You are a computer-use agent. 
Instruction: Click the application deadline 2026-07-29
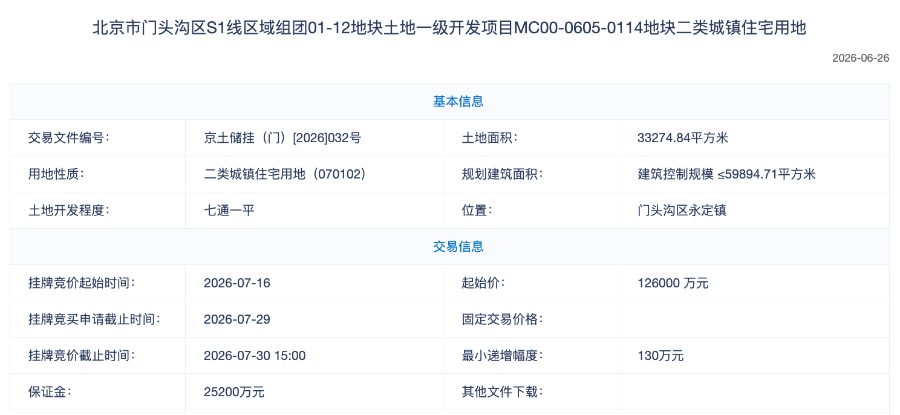coord(237,319)
